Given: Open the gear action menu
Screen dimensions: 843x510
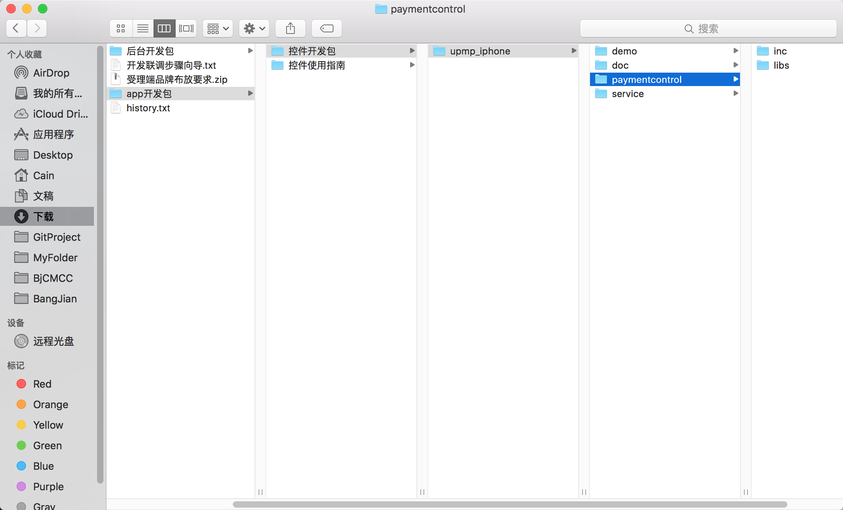Looking at the screenshot, I should tap(254, 28).
